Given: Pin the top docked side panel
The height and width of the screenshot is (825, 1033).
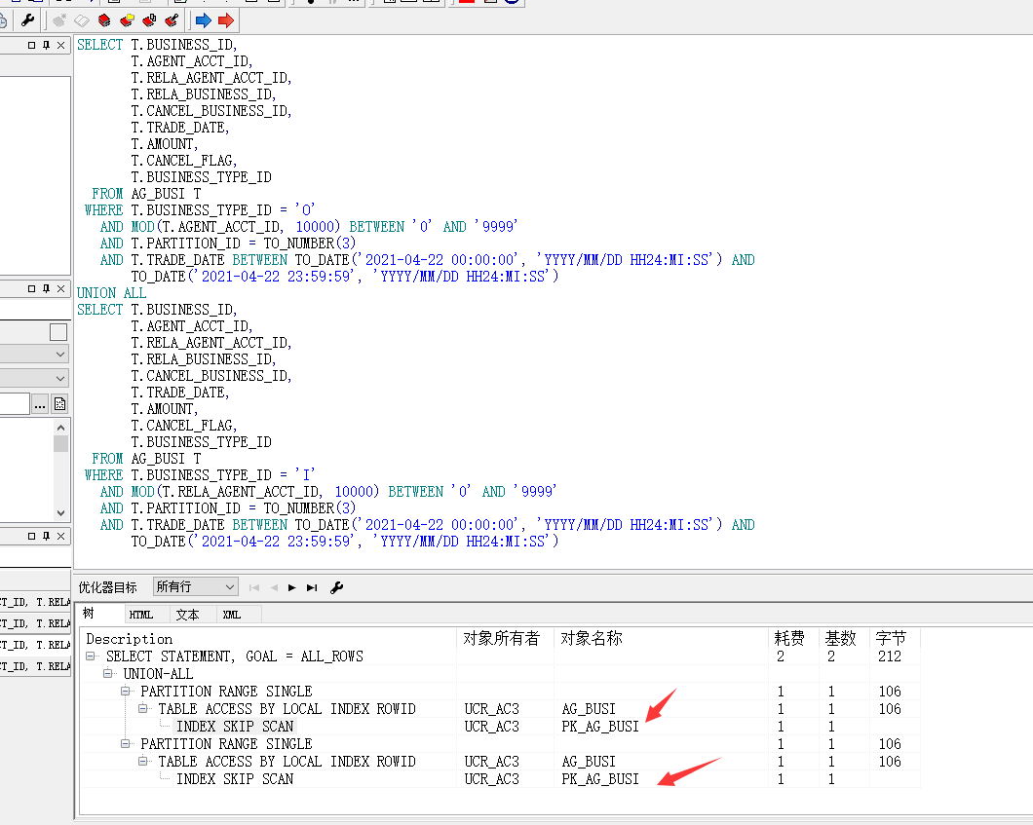Looking at the screenshot, I should point(46,45).
